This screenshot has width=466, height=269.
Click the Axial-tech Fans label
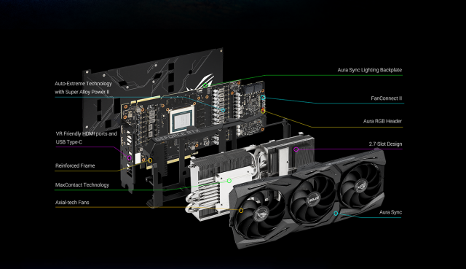click(72, 203)
